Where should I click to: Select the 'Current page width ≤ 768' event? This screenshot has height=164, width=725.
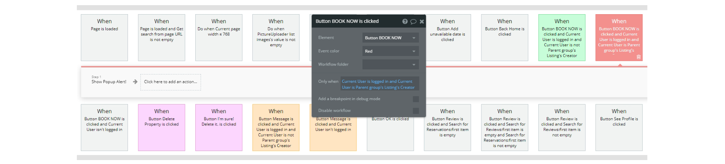(x=219, y=37)
